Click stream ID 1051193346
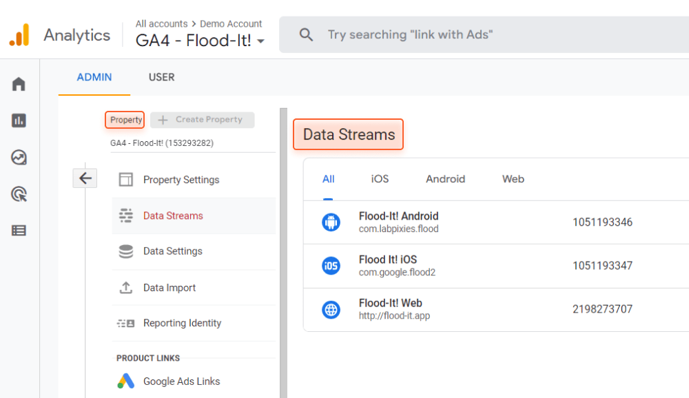The image size is (689, 398). [602, 222]
